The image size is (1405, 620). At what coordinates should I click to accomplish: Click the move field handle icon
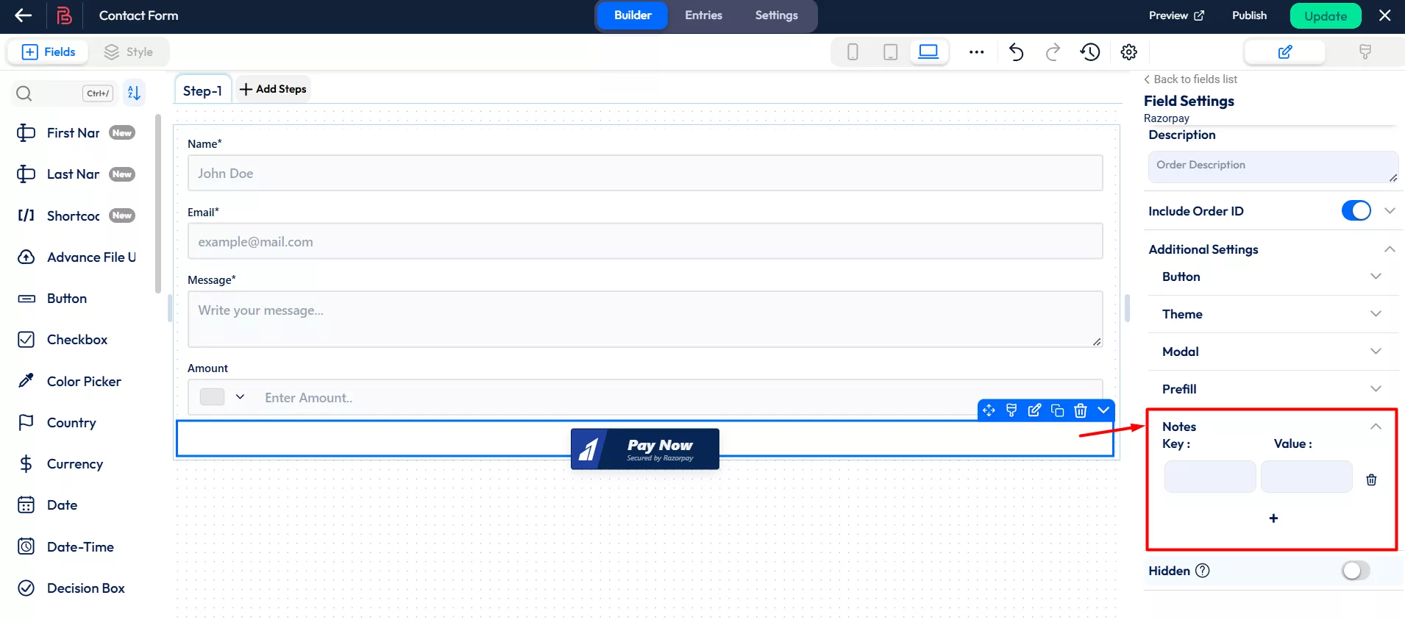(989, 410)
